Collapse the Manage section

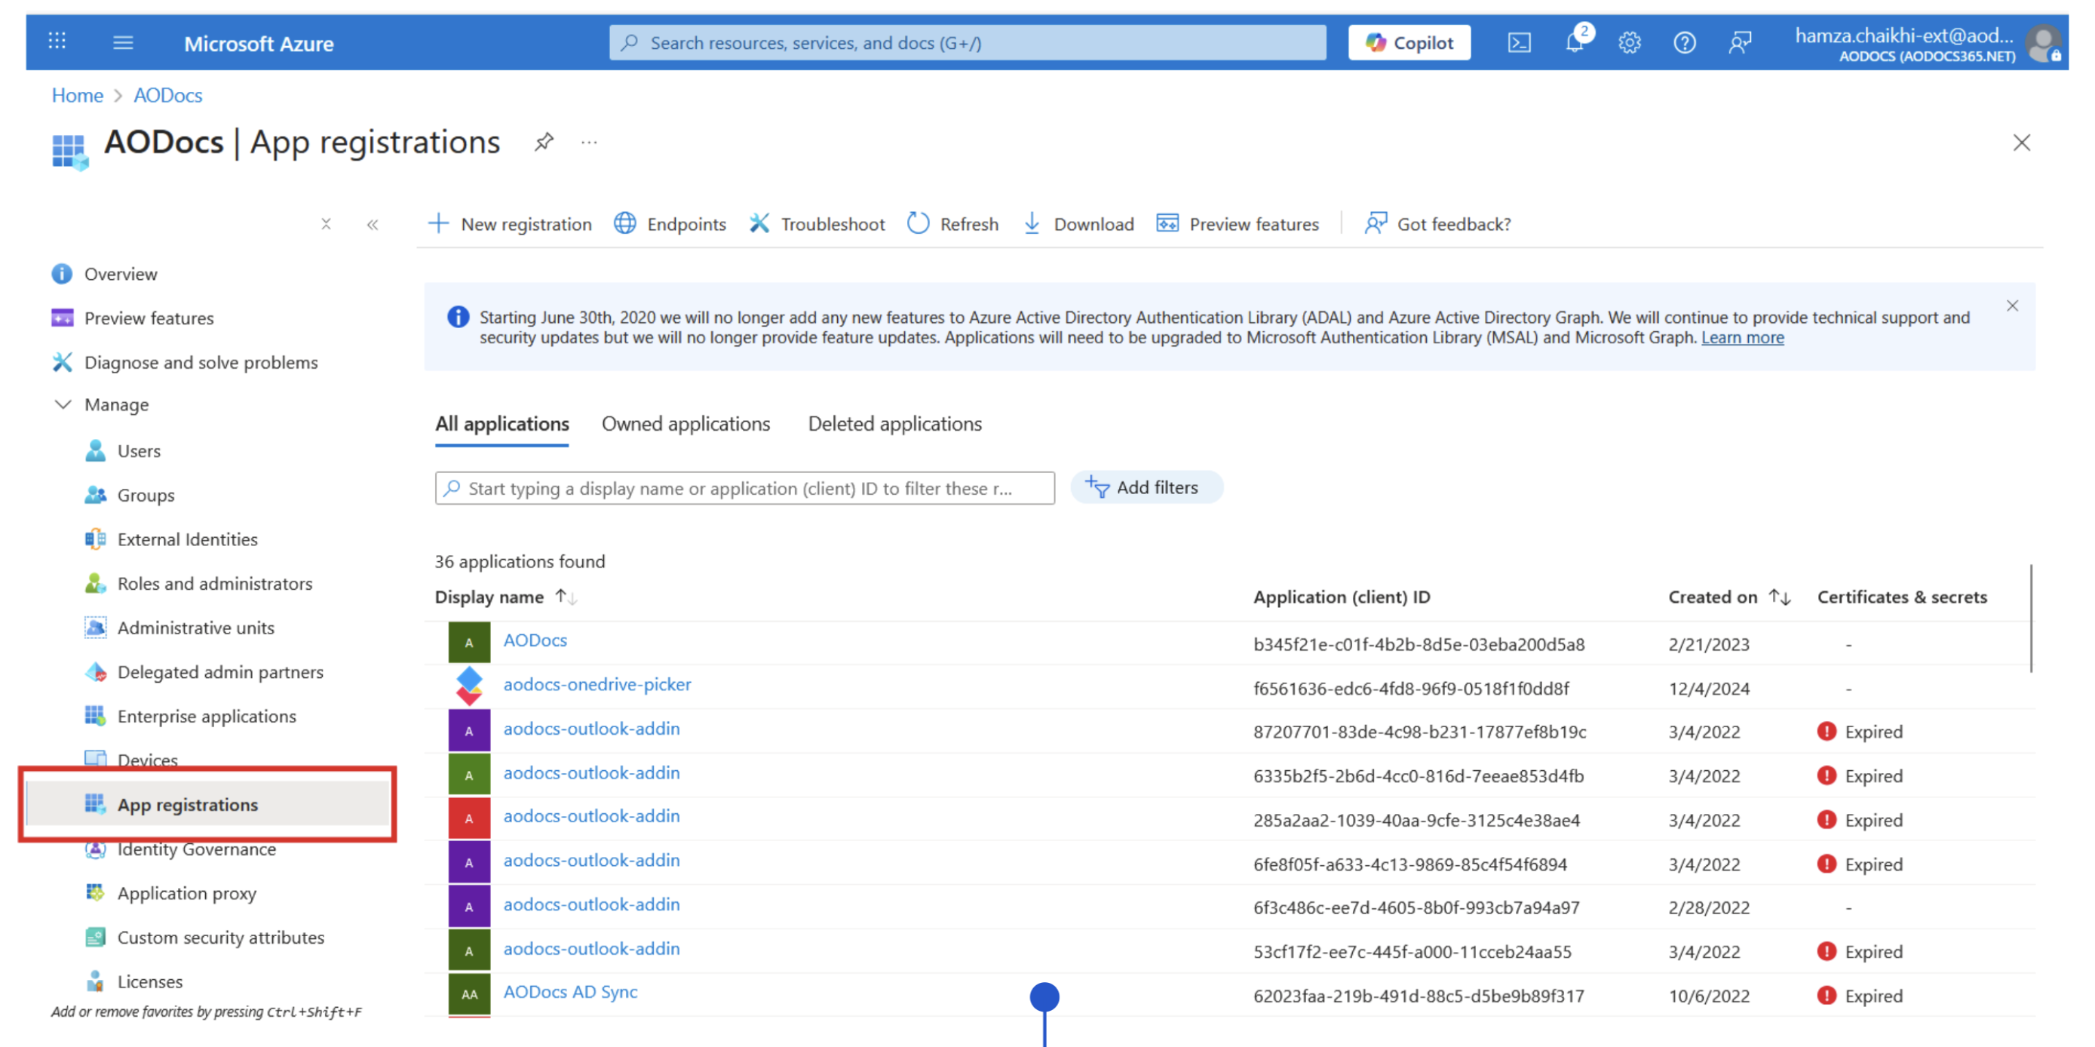point(63,404)
